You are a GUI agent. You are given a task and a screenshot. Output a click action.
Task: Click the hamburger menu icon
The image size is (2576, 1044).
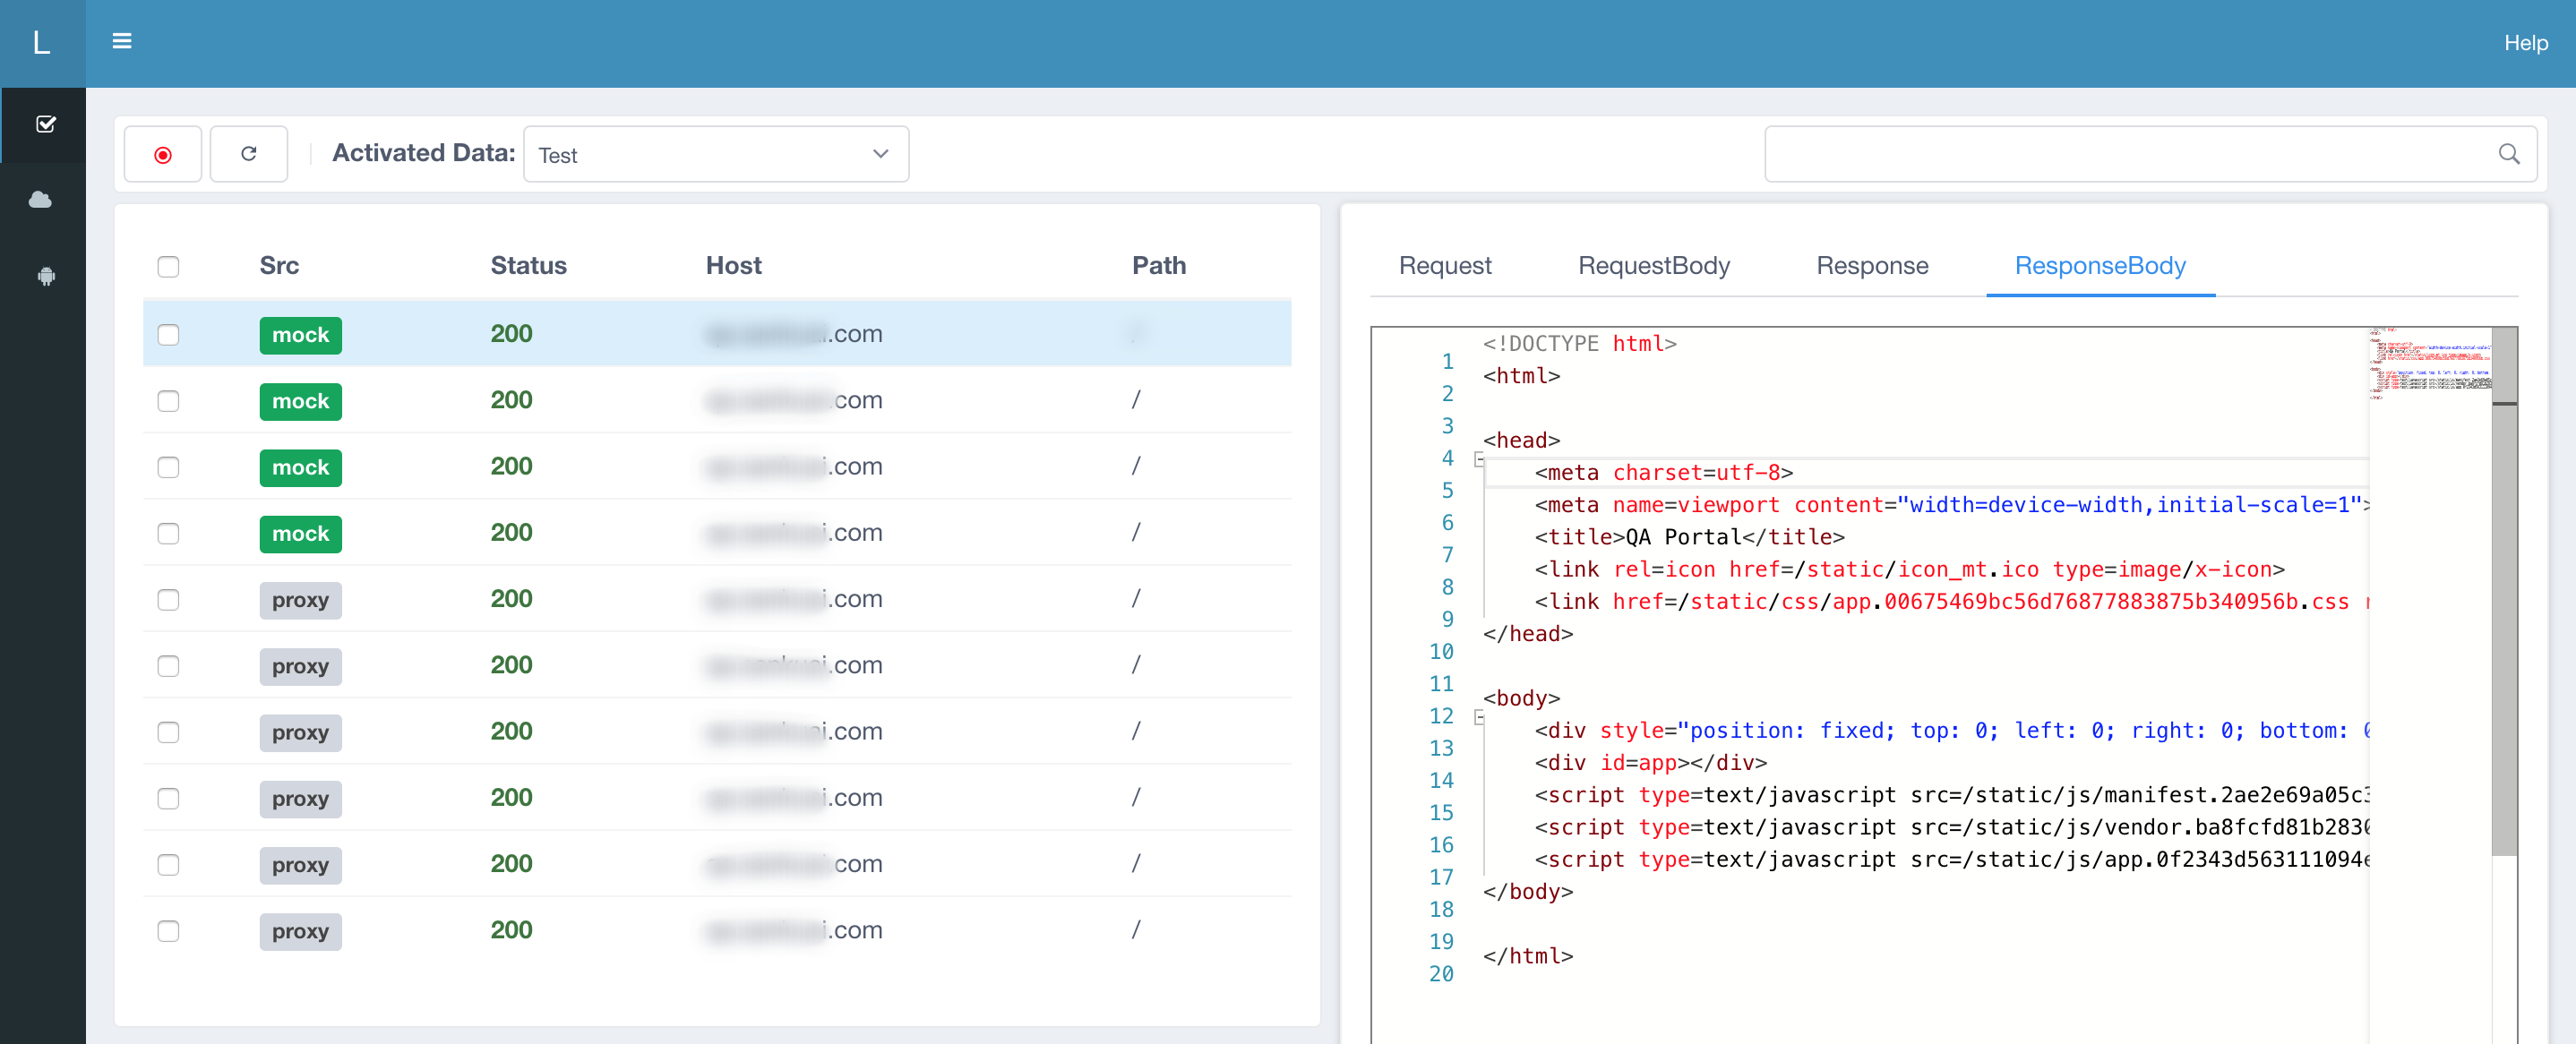coord(122,41)
